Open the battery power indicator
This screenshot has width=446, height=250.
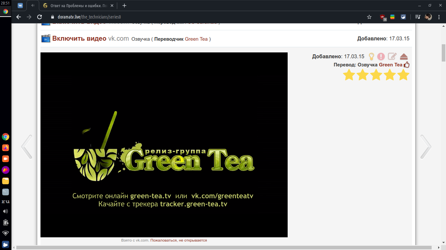click(6, 223)
